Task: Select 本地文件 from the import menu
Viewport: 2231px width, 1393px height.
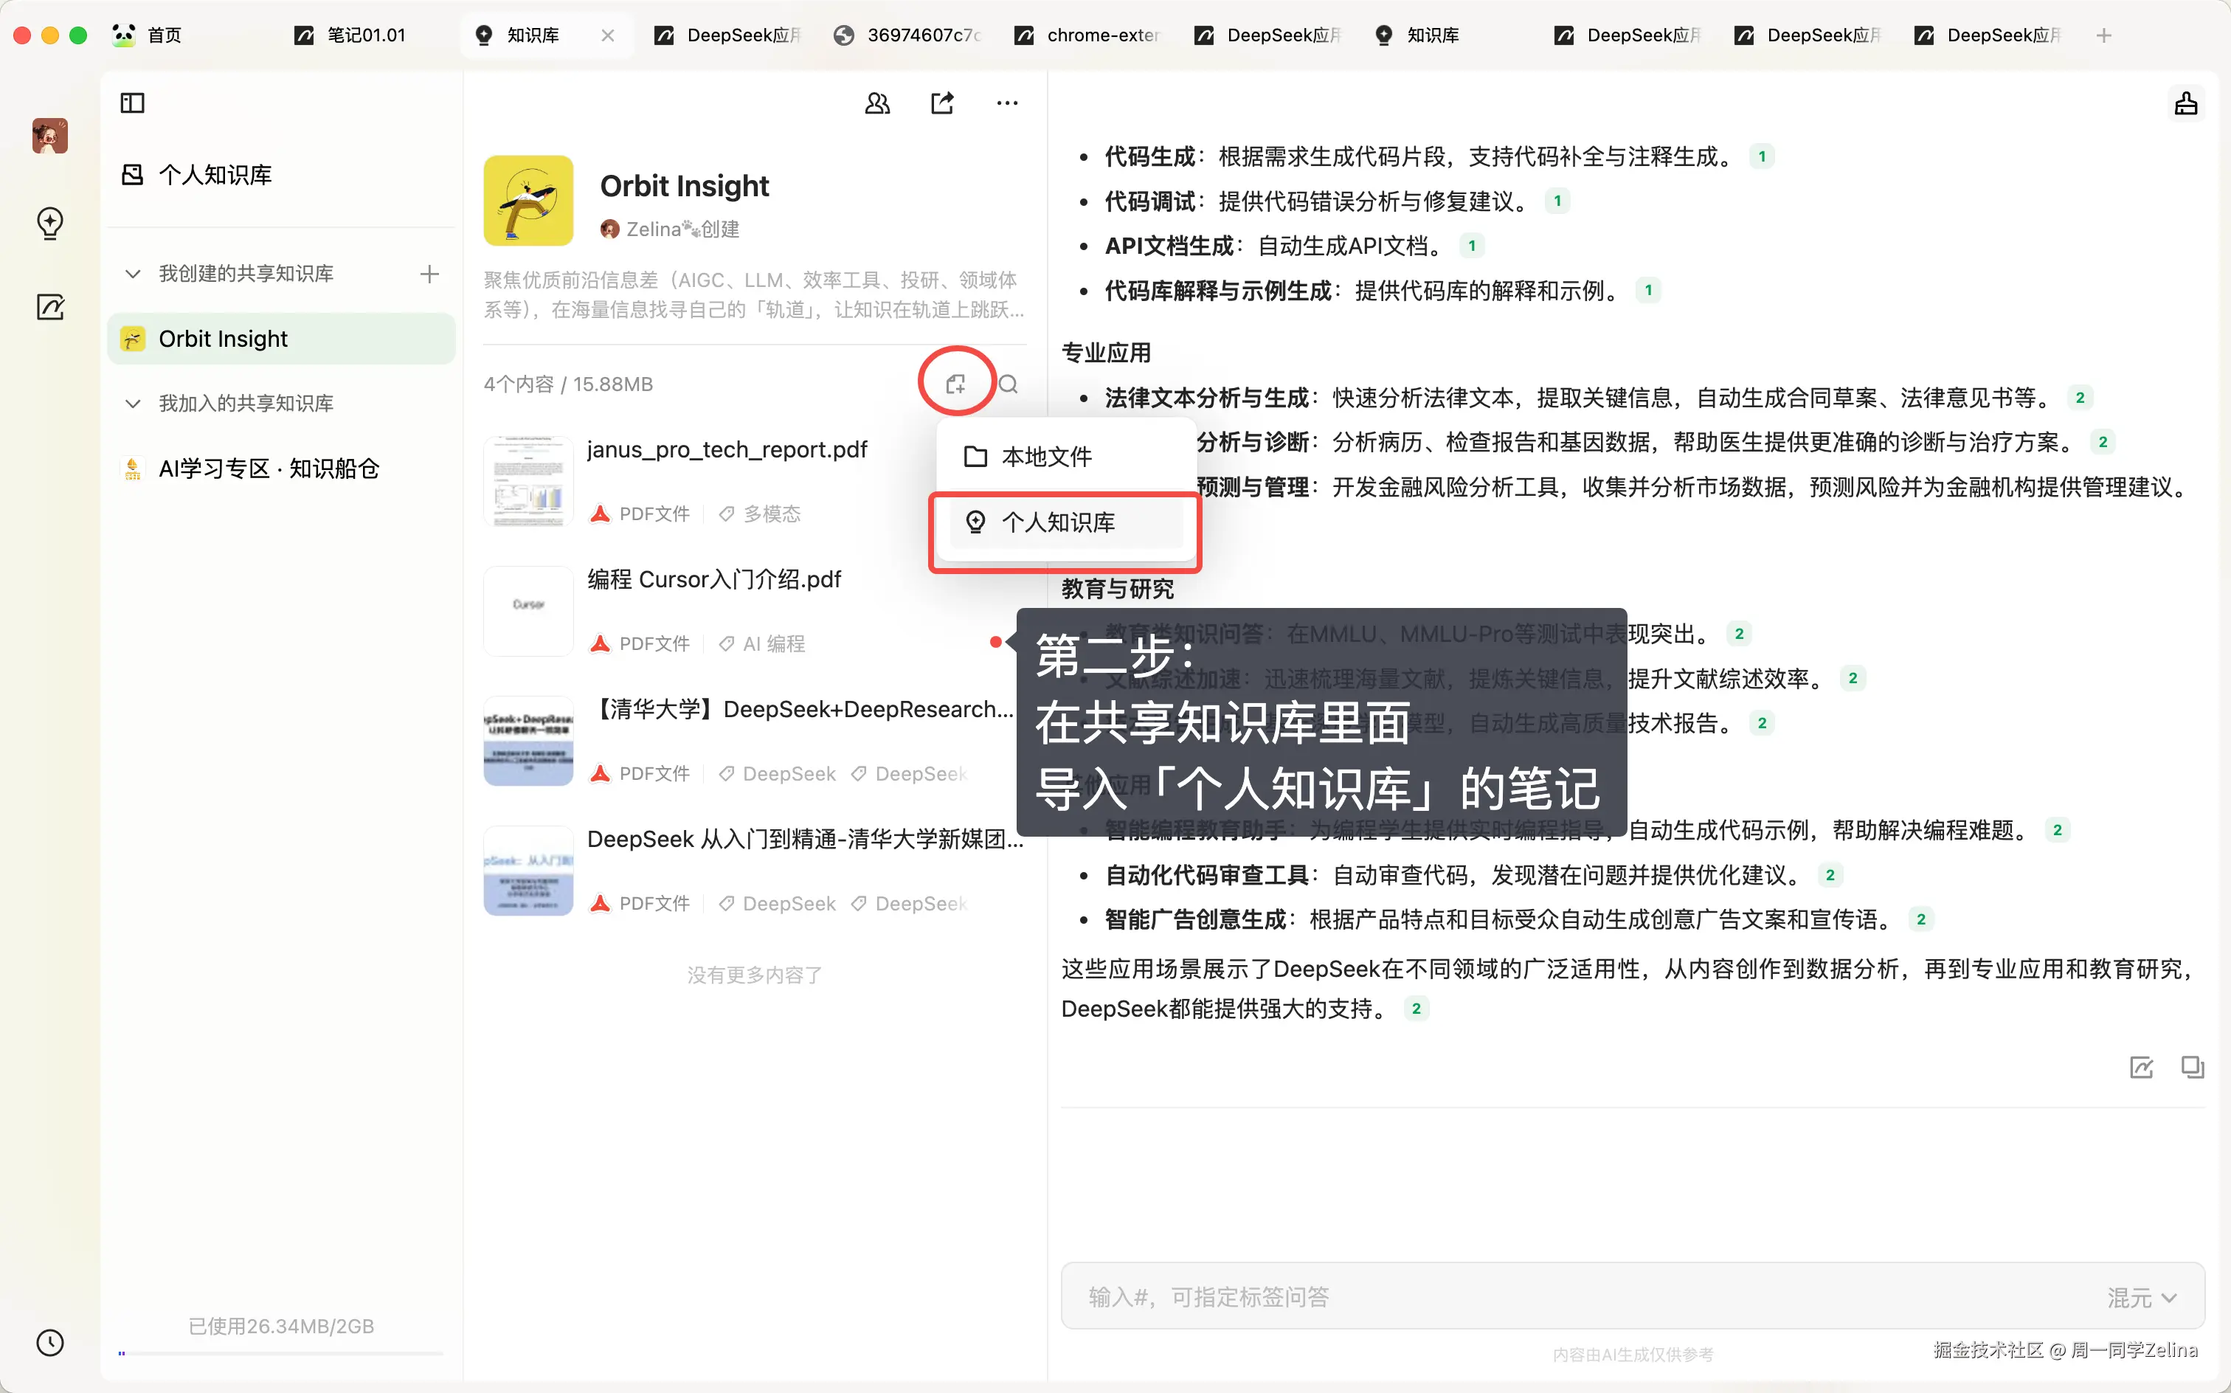Action: pos(1045,455)
